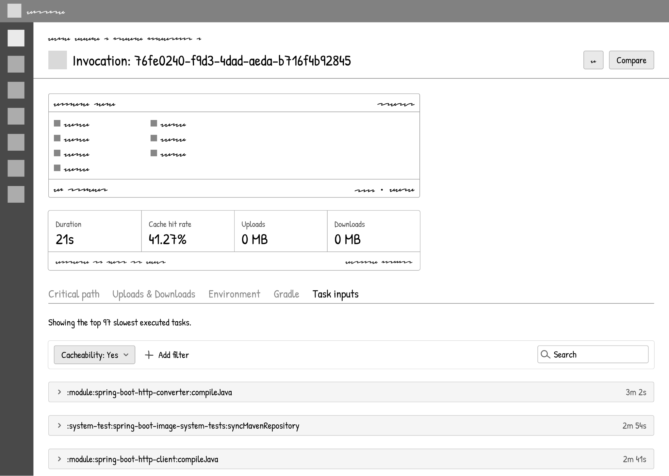Click the magnifier icon in Search
Screen dimensions: 669x476
545,355
